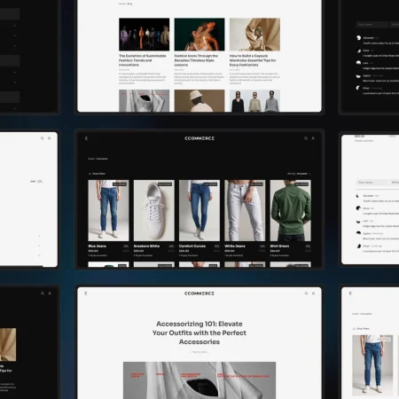Click Accessorizing 101 article heading
This screenshot has height=399, width=399.
click(x=199, y=332)
